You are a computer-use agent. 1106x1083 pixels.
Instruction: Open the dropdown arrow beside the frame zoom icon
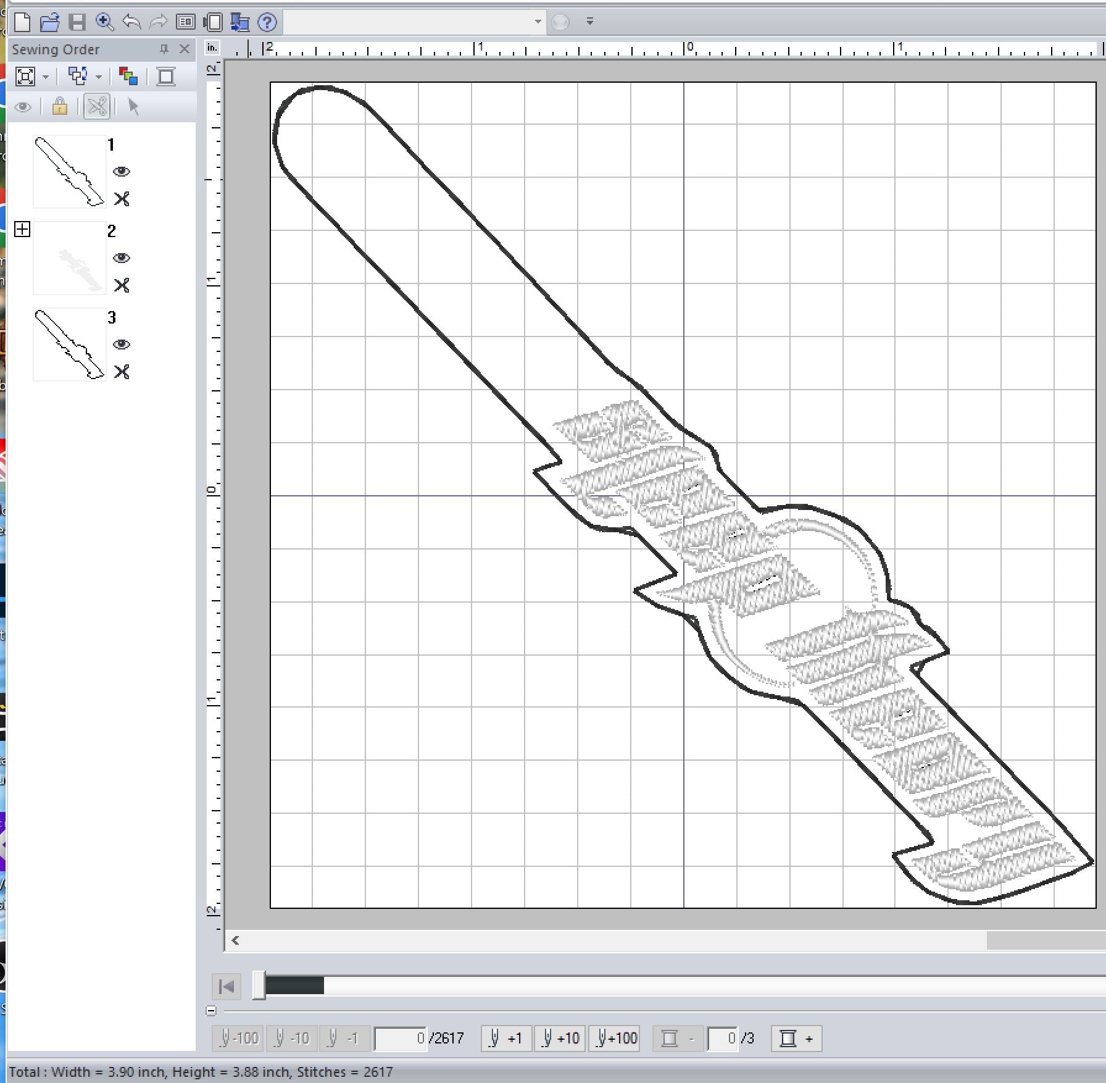tap(46, 77)
